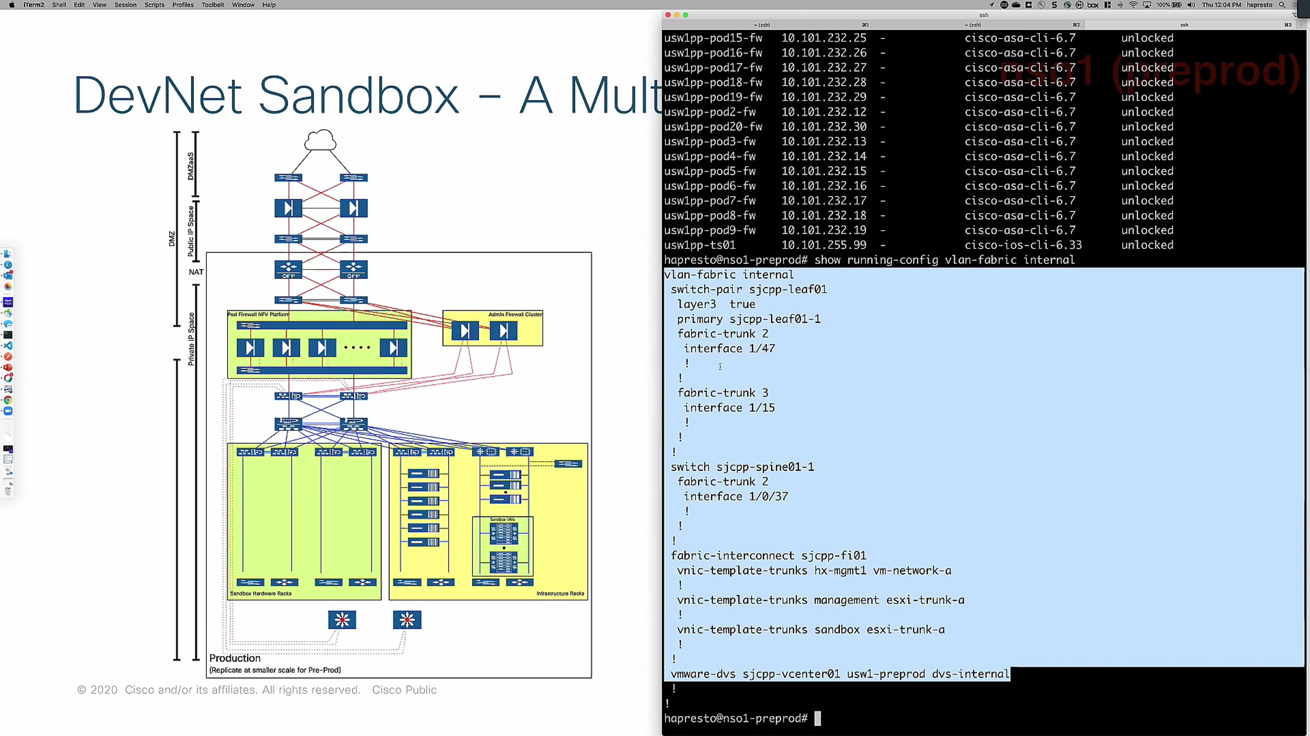Image resolution: width=1310 pixels, height=736 pixels.
Task: Click the terminal prompt cursor at hapresto@nso1-preprod#
Action: tap(817, 719)
